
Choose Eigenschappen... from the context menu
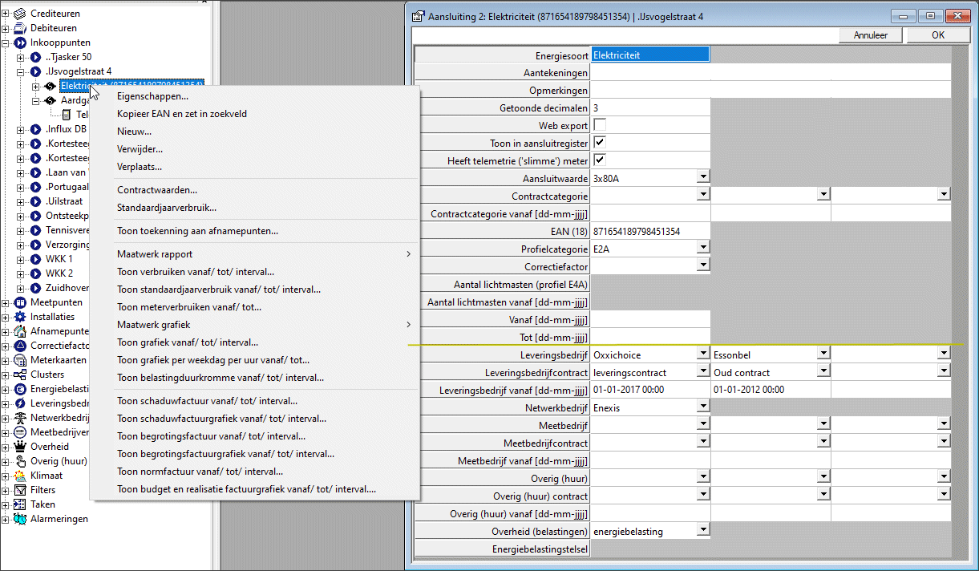click(152, 96)
